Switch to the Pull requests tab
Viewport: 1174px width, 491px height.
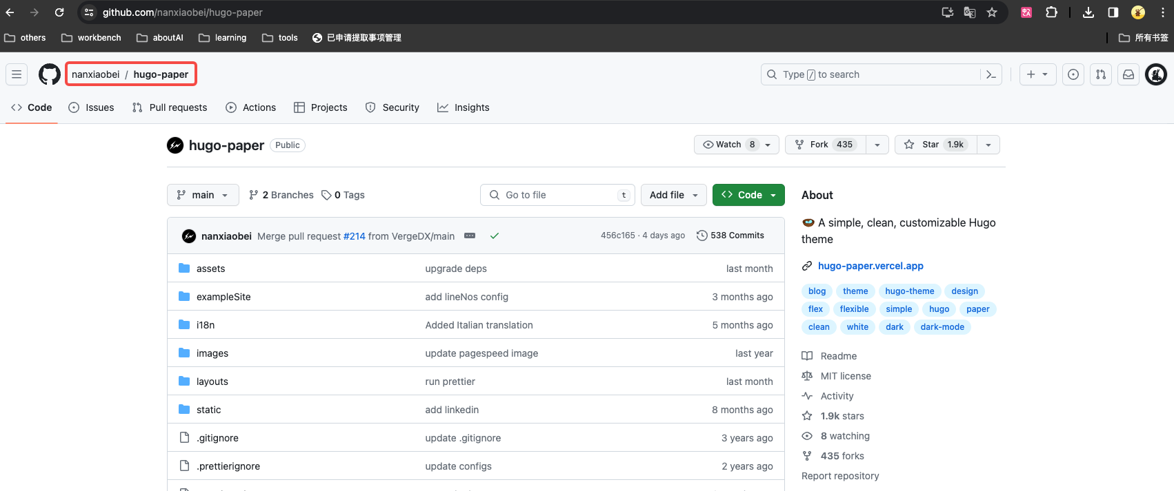click(x=170, y=107)
